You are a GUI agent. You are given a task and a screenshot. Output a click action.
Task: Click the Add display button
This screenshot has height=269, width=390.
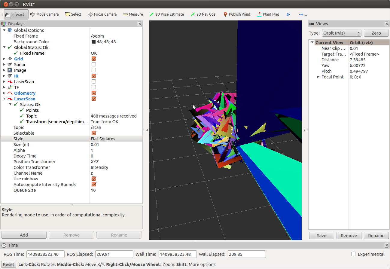click(24, 235)
